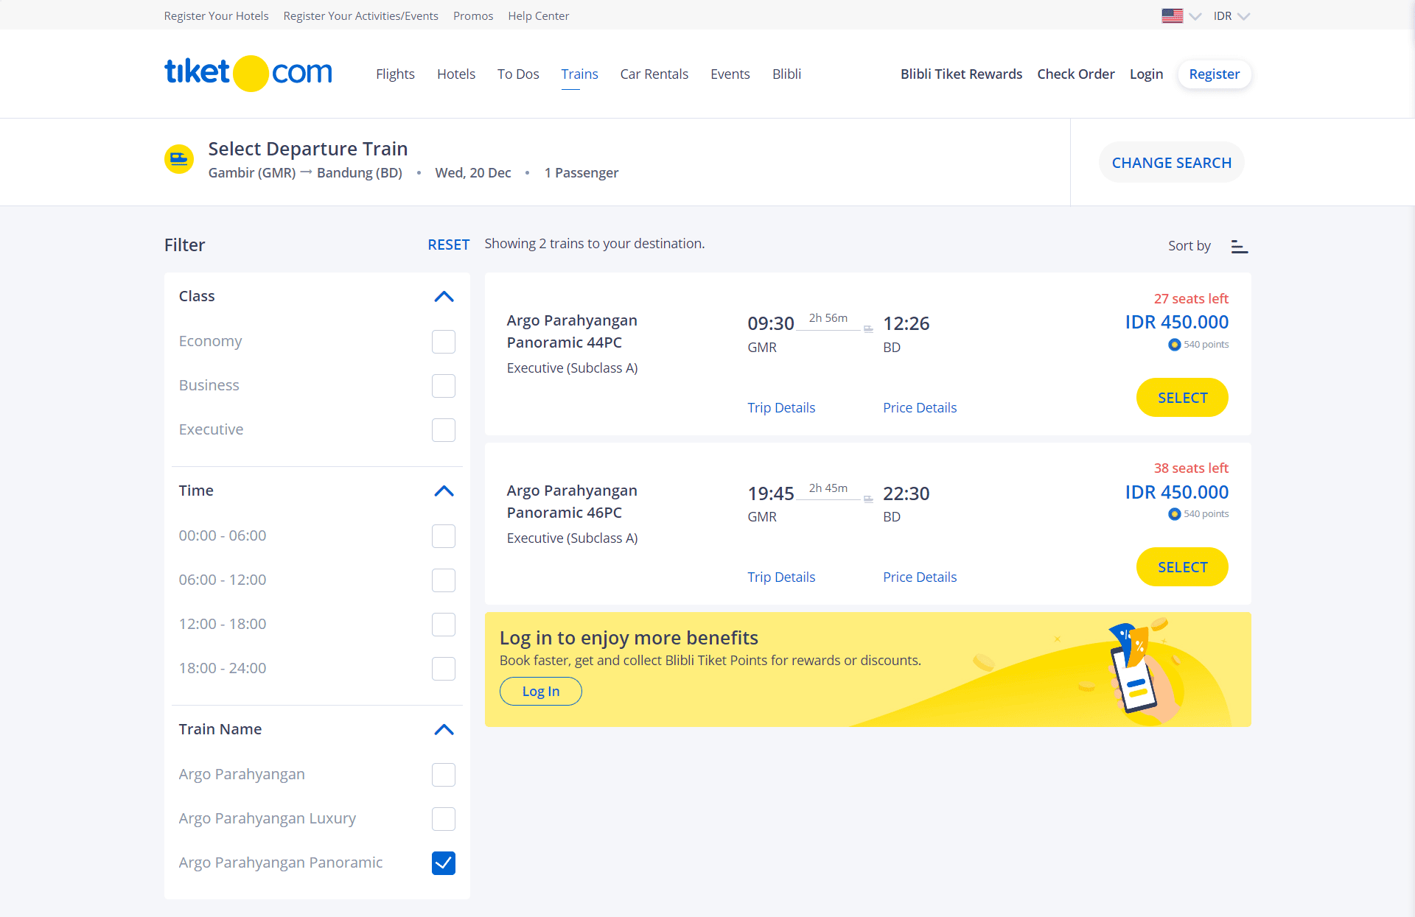1415x917 pixels.
Task: Collapse the Train Name filter section
Action: 444,730
